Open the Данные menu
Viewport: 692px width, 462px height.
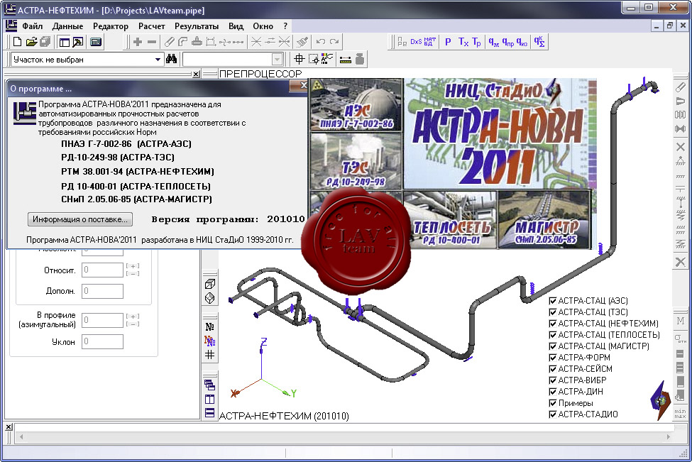point(67,26)
